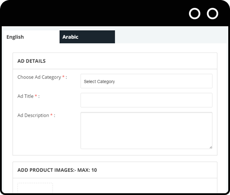230x195 pixels.
Task: Click the ADD PRODUCT IMAGES section header
Action: pos(57,170)
